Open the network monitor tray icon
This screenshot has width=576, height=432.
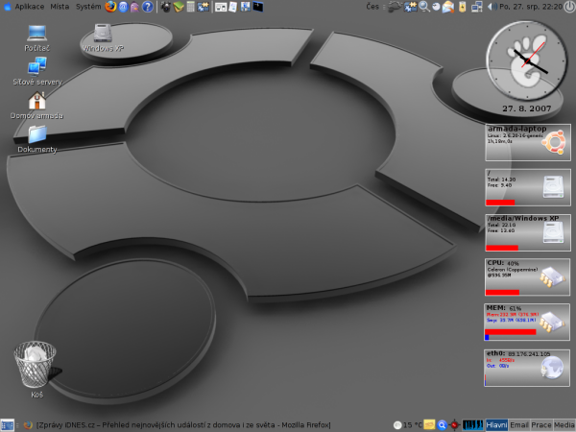pyautogui.click(x=476, y=7)
